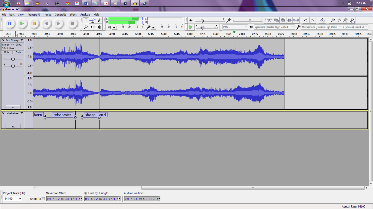Open the Speakers output device dropdown

coord(293,27)
